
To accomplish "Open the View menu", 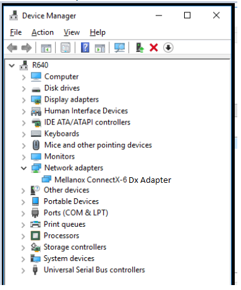I will click(72, 32).
